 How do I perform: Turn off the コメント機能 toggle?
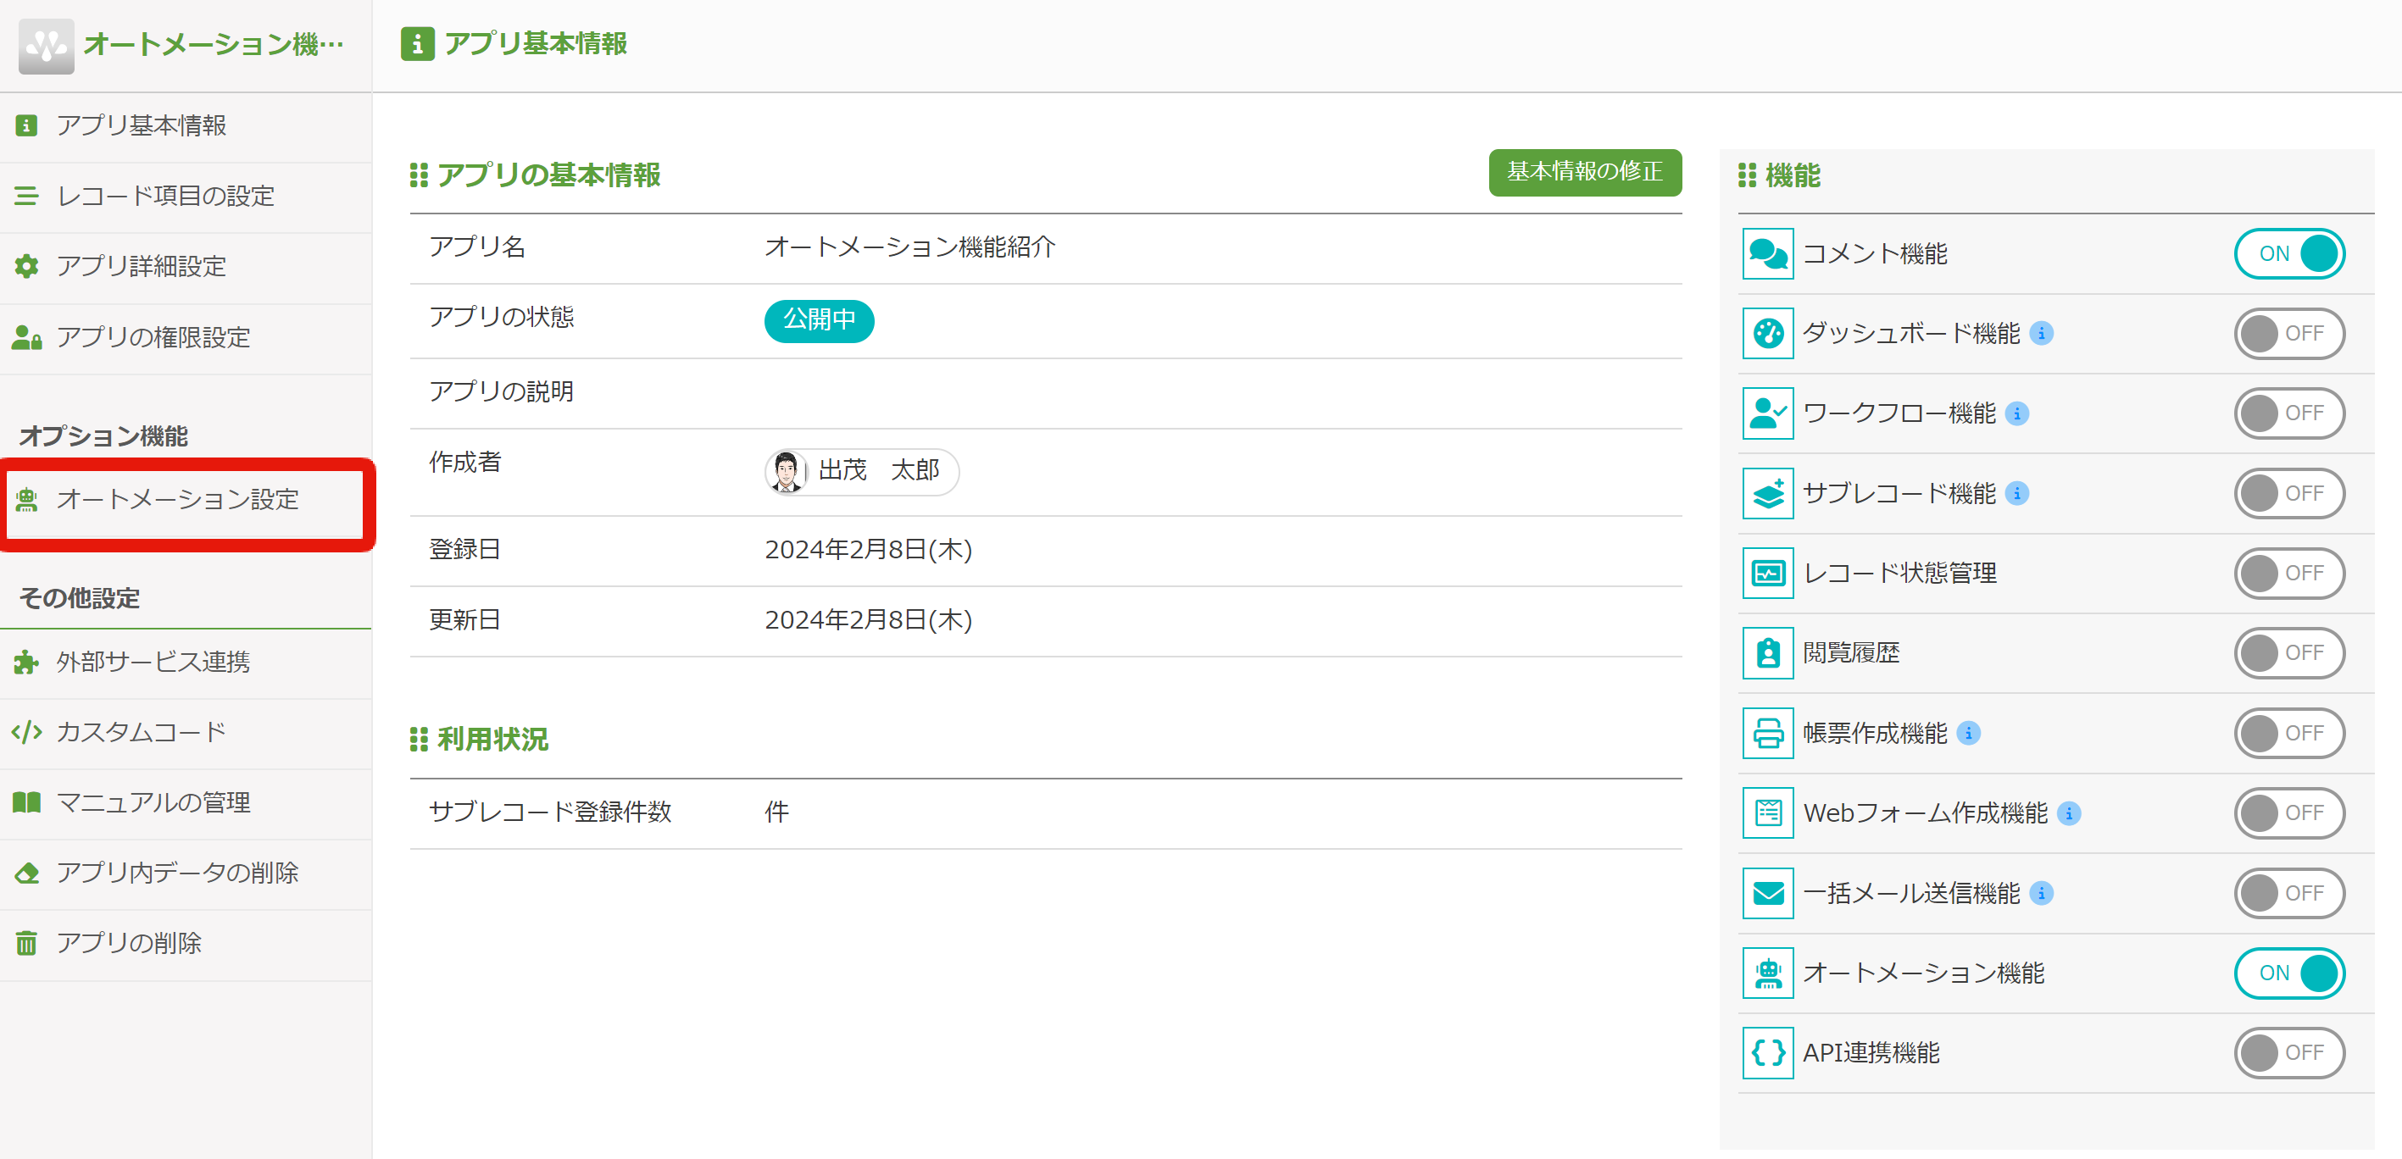click(x=2288, y=253)
